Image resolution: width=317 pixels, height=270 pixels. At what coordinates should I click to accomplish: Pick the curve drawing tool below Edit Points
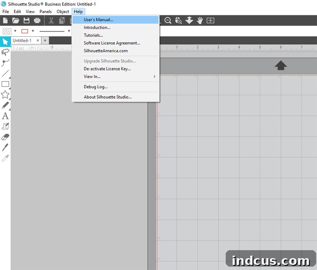click(x=5, y=63)
